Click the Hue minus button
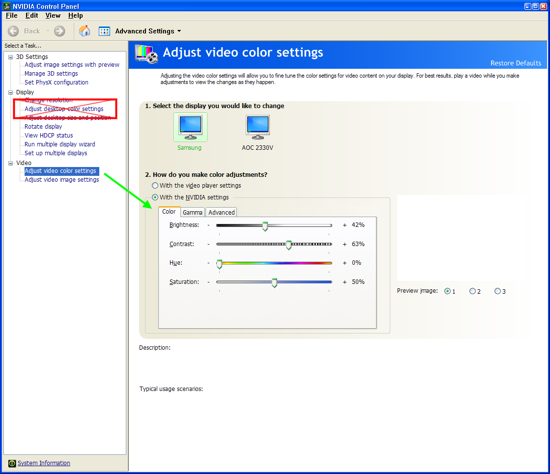The image size is (550, 474). [209, 263]
